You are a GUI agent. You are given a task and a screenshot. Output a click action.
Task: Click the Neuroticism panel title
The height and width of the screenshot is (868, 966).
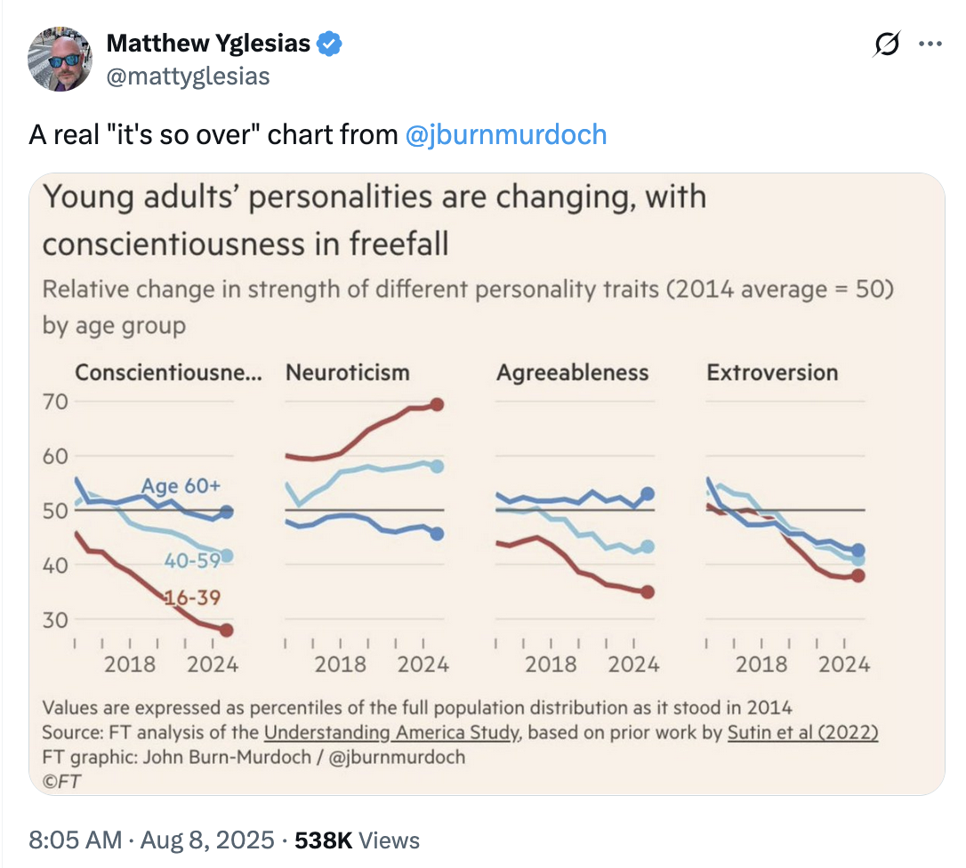click(348, 373)
